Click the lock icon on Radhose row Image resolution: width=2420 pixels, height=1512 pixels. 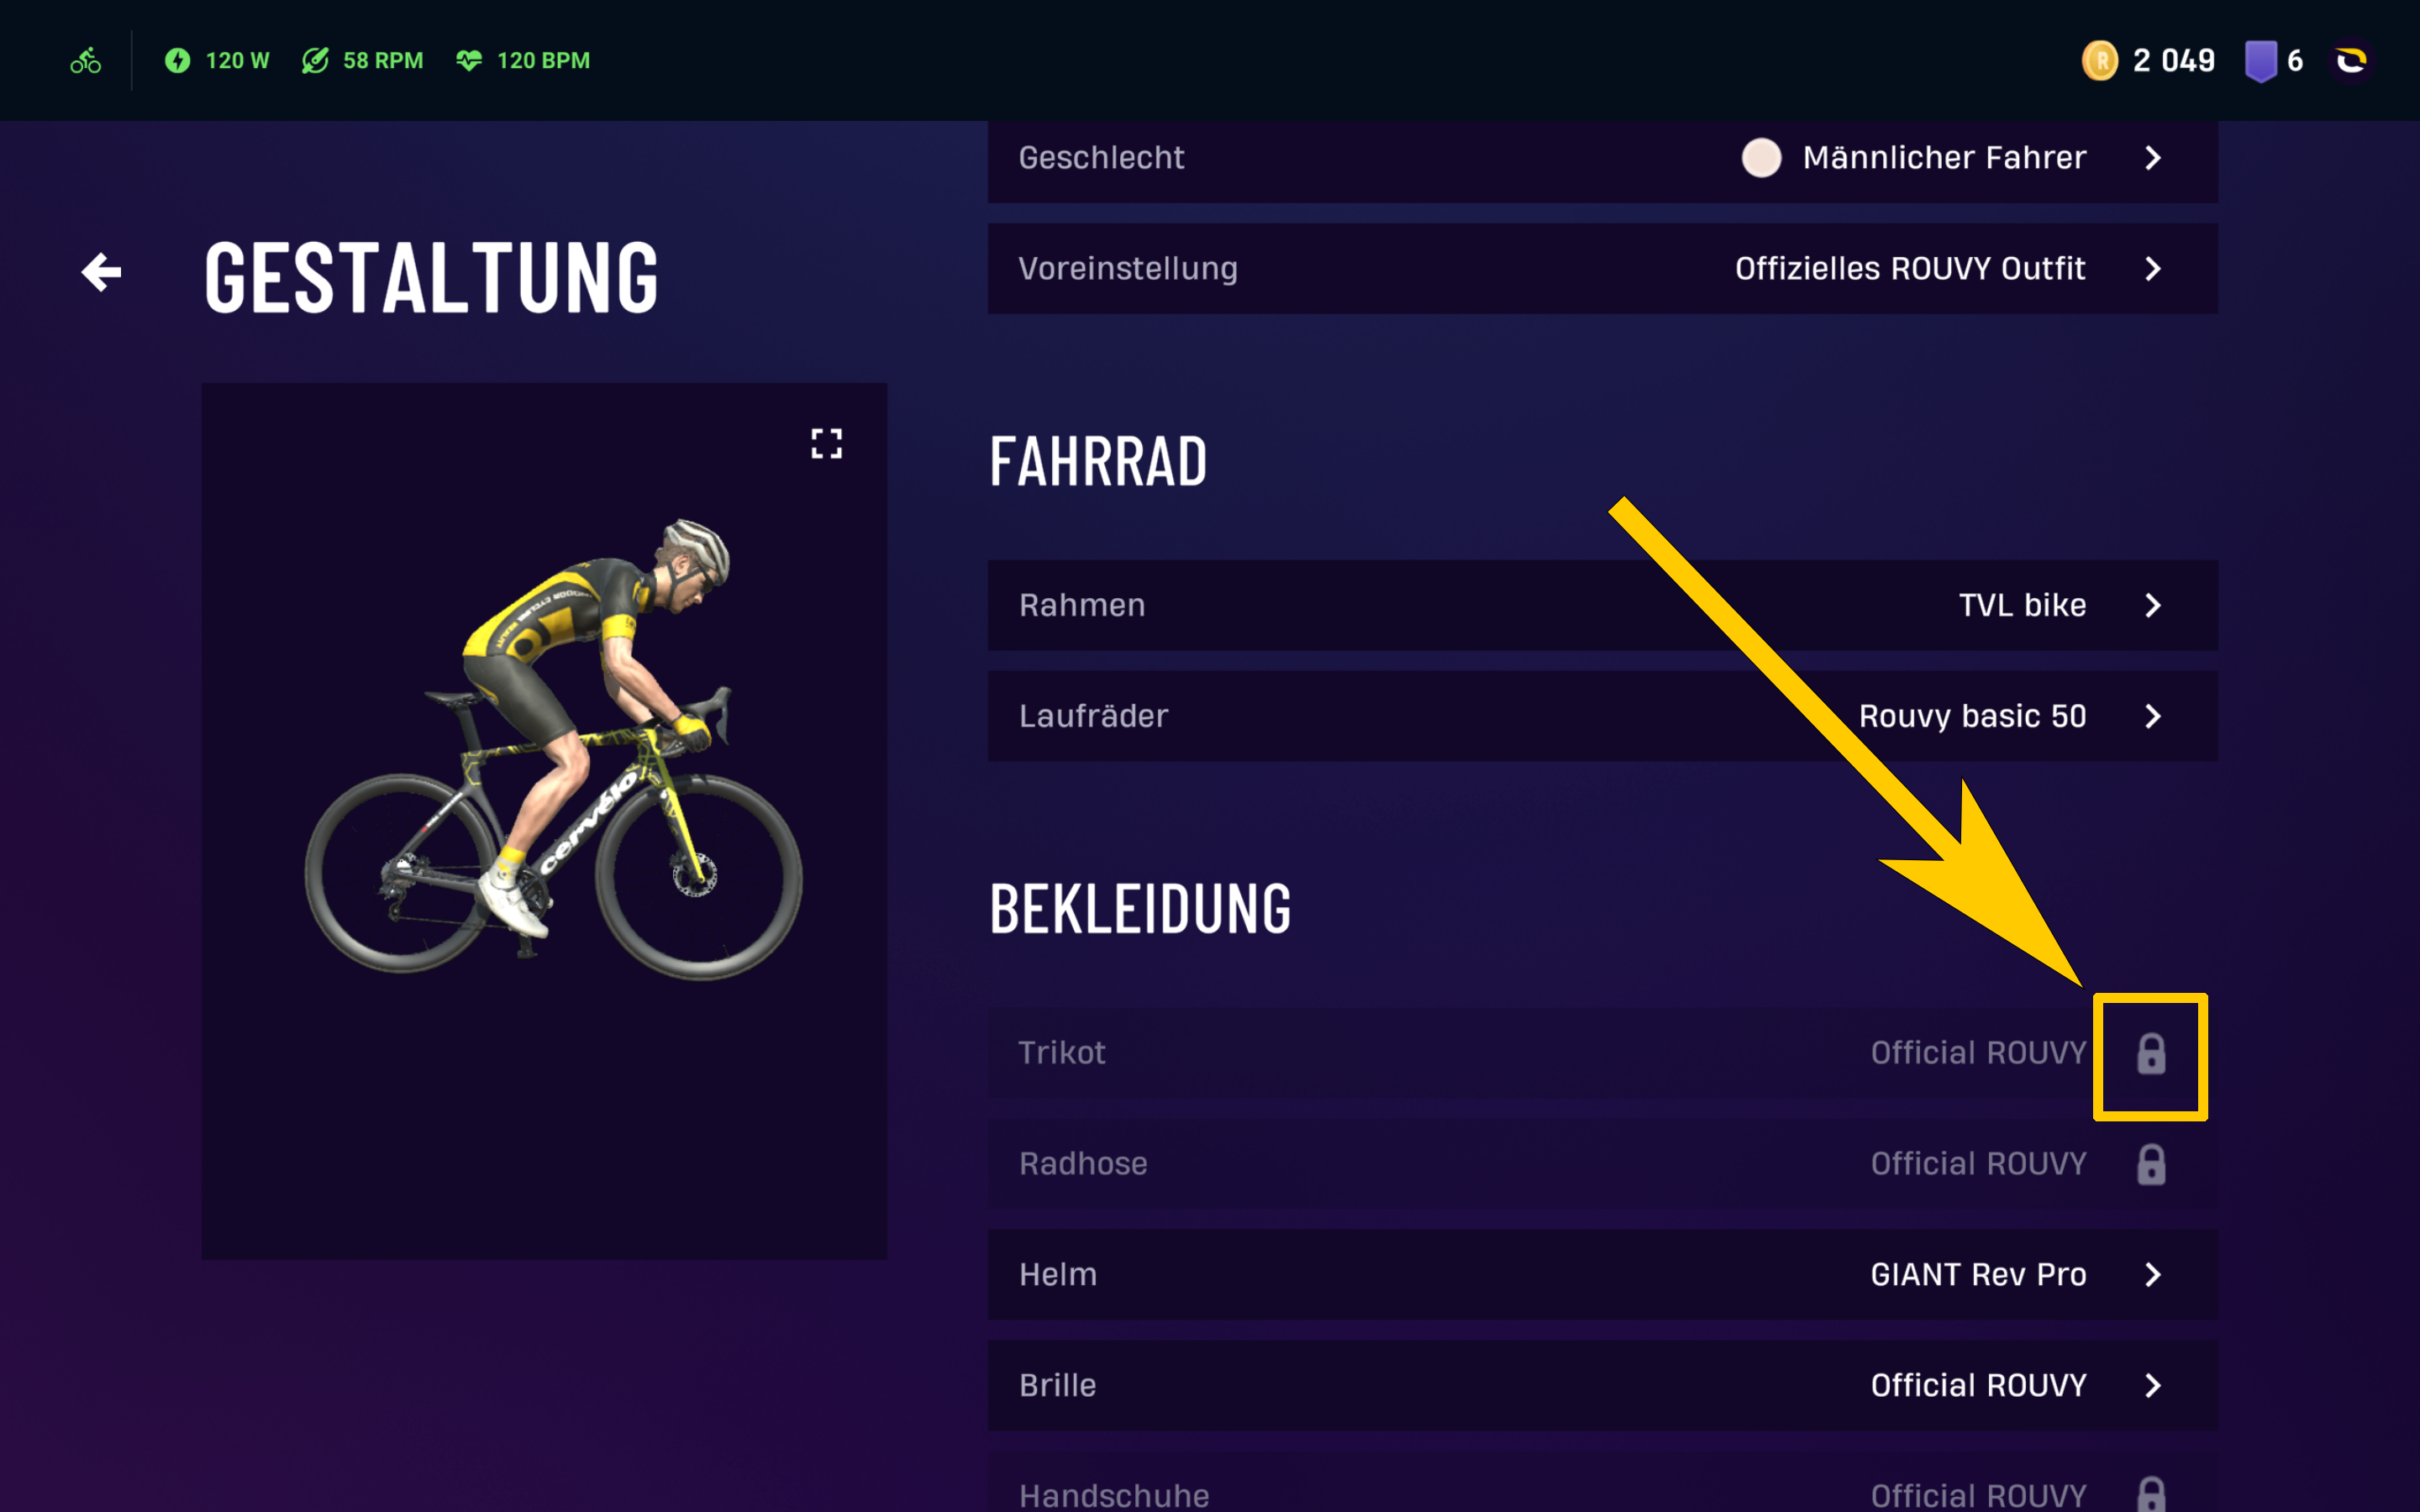[2151, 1165]
